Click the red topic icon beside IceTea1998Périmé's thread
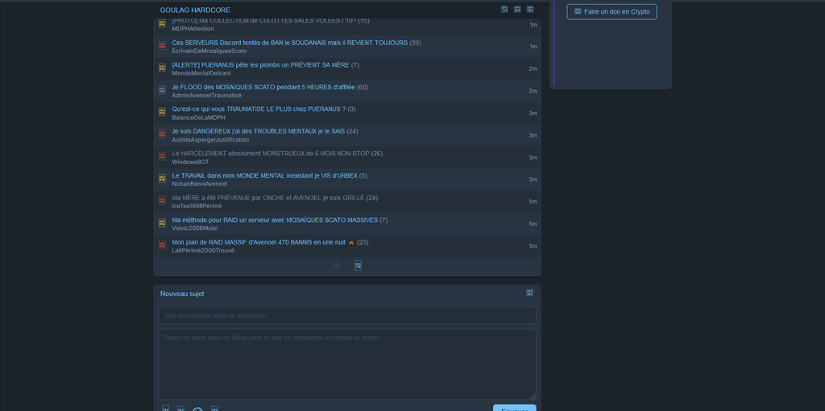Viewport: 825px width, 411px height. [x=162, y=201]
